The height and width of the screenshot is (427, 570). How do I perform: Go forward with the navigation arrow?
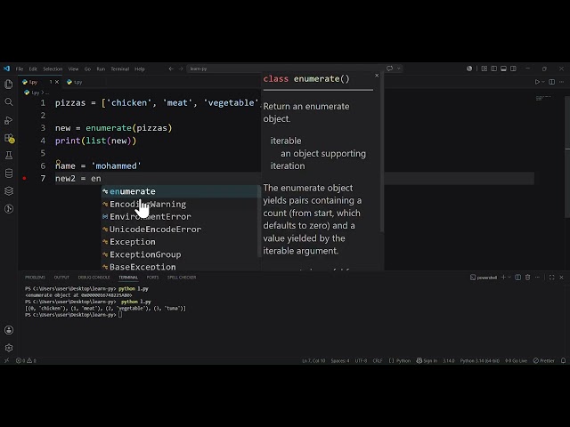click(x=181, y=68)
